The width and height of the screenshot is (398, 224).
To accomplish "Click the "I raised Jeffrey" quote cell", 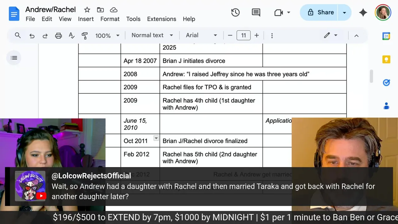I will 253,74.
